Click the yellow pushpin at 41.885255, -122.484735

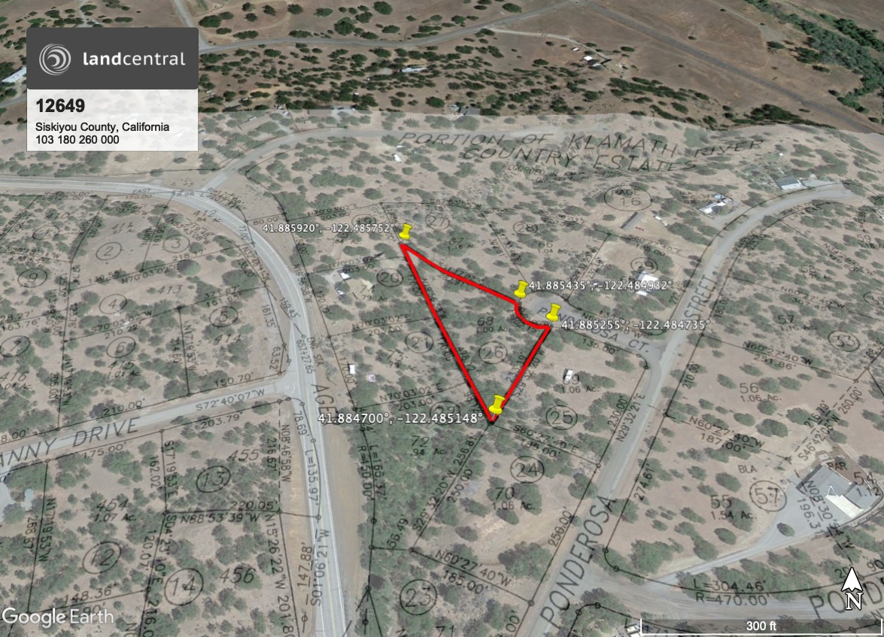554,313
